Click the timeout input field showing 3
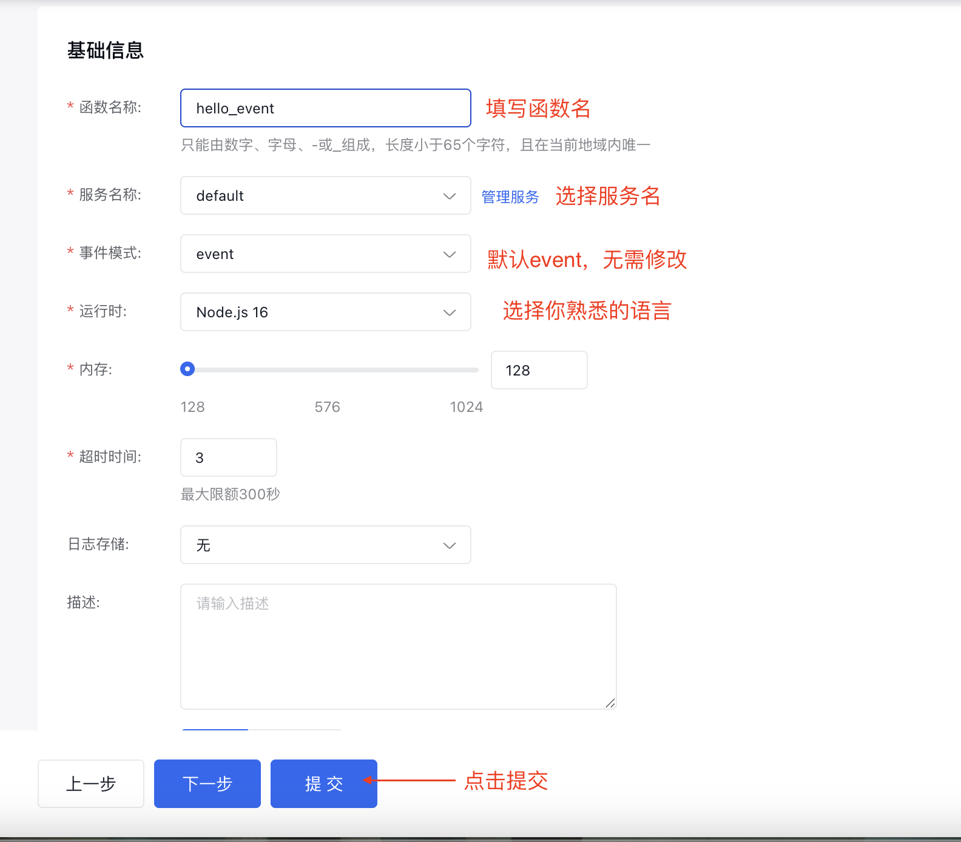Image resolution: width=961 pixels, height=842 pixels. point(229,457)
